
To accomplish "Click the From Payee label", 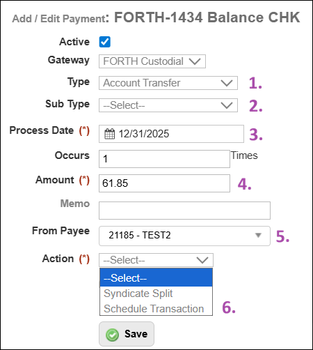I will point(61,231).
